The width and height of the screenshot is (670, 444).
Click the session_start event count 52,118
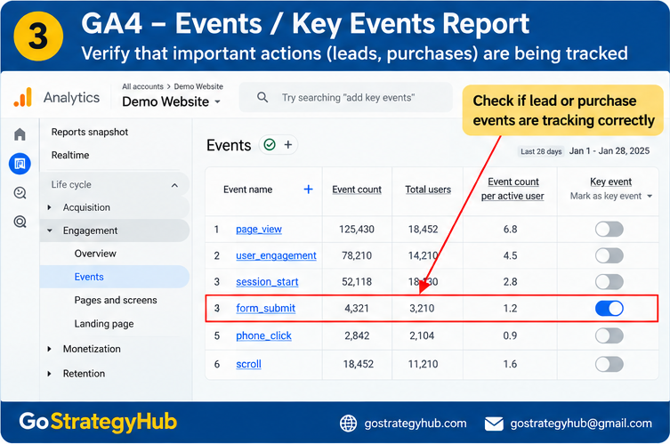point(357,282)
